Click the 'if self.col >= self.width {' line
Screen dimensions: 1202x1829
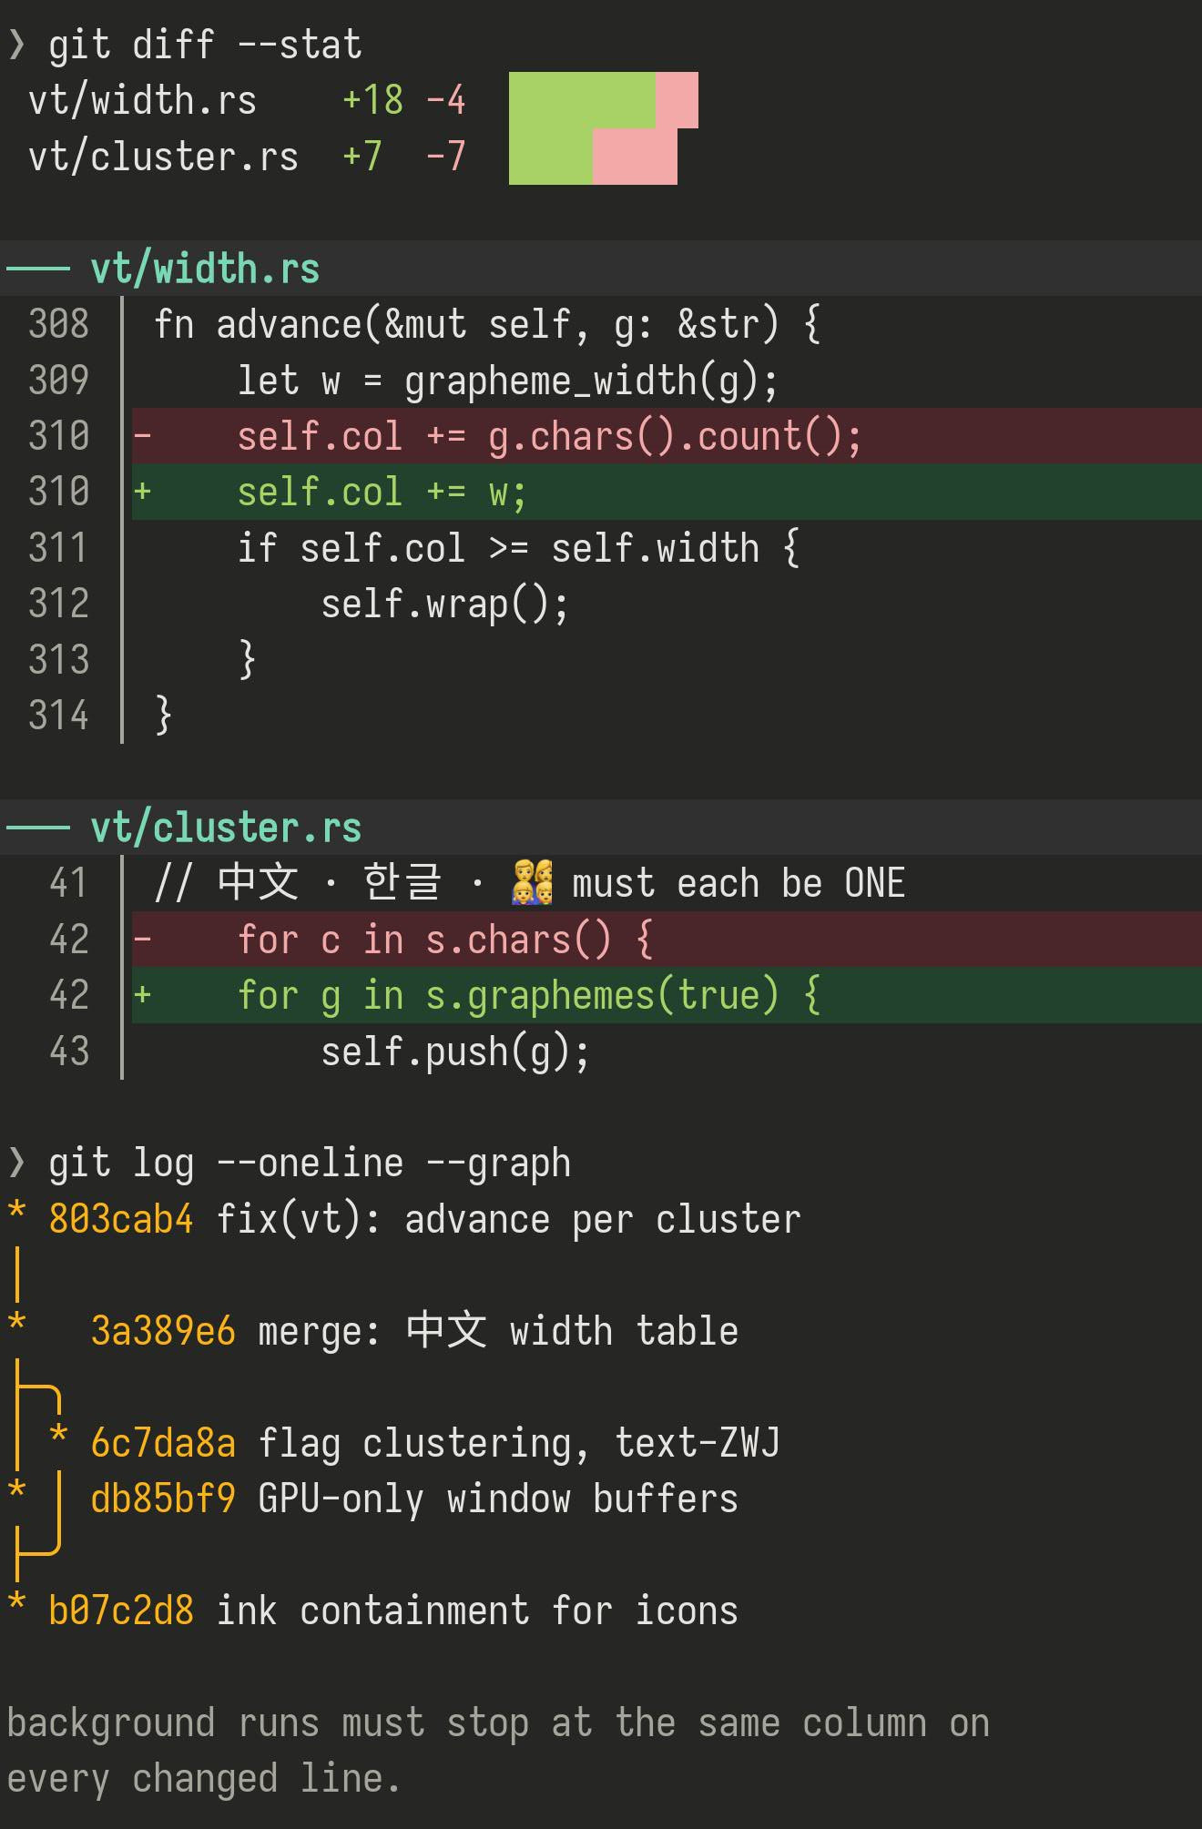(519, 548)
